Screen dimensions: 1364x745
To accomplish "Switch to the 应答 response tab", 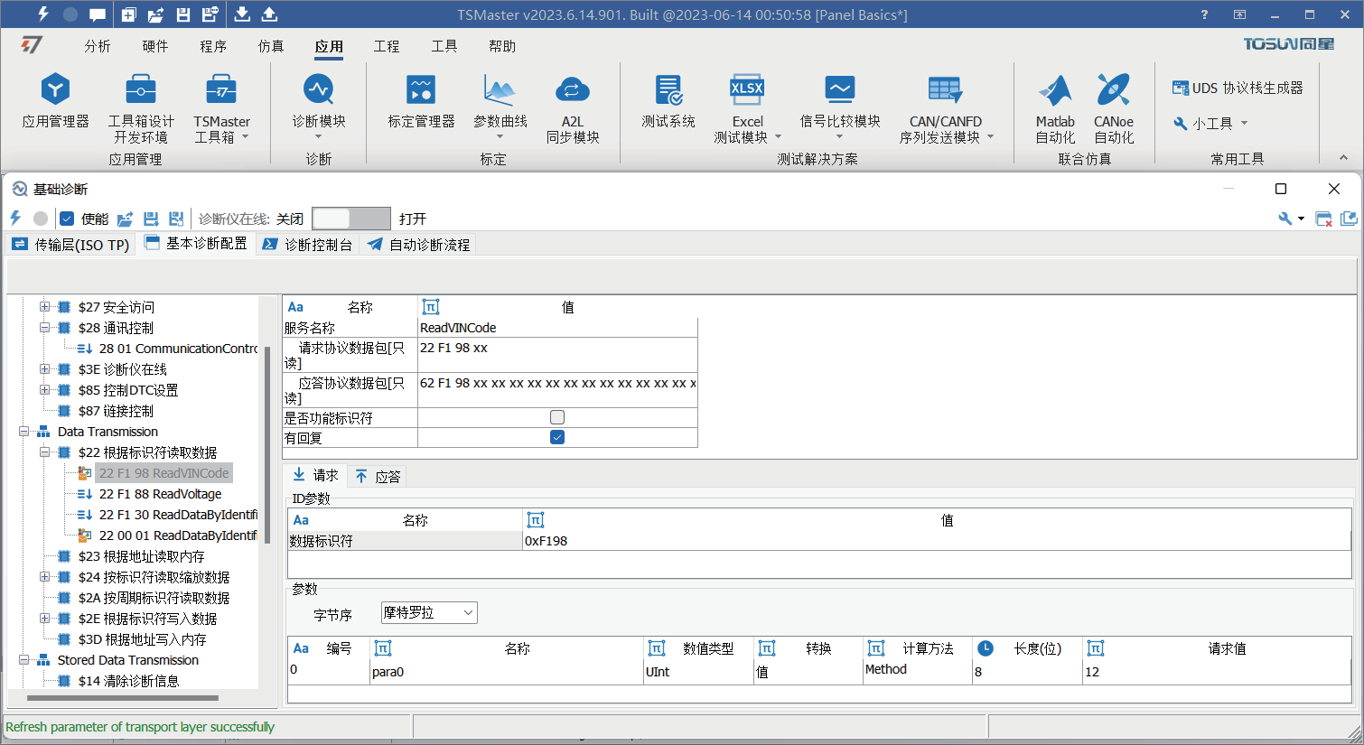I will click(378, 476).
